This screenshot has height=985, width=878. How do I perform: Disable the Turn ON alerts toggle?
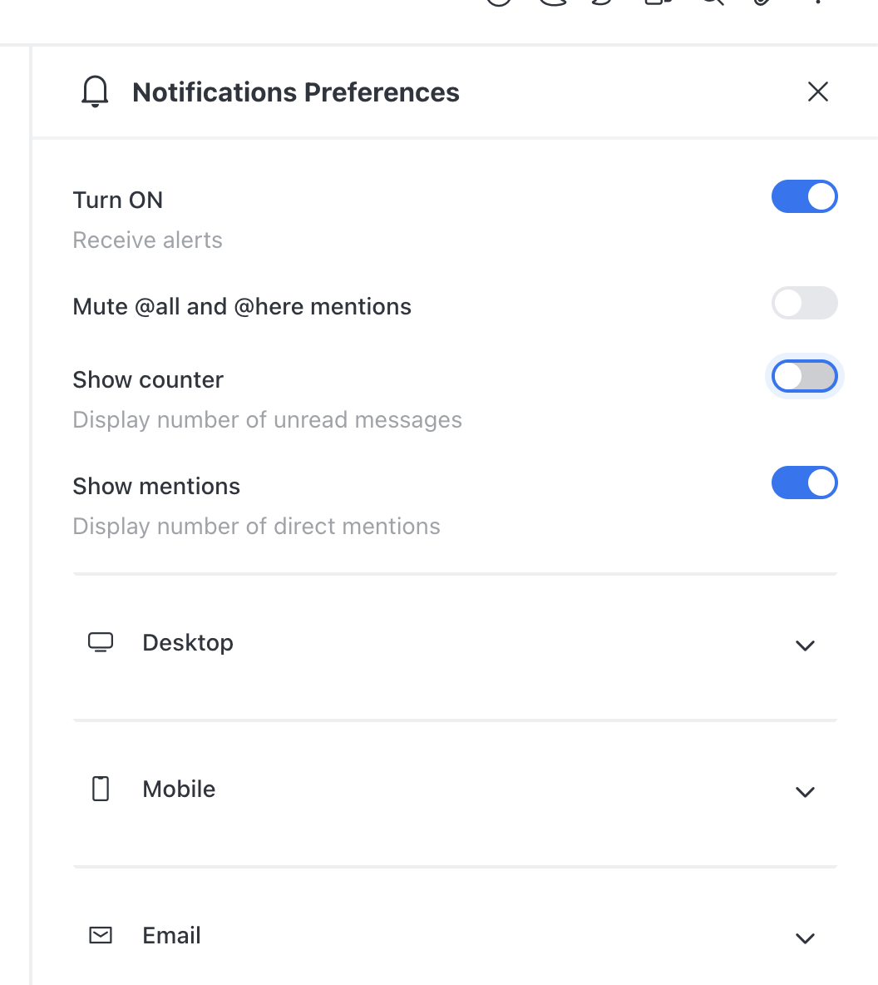[805, 196]
